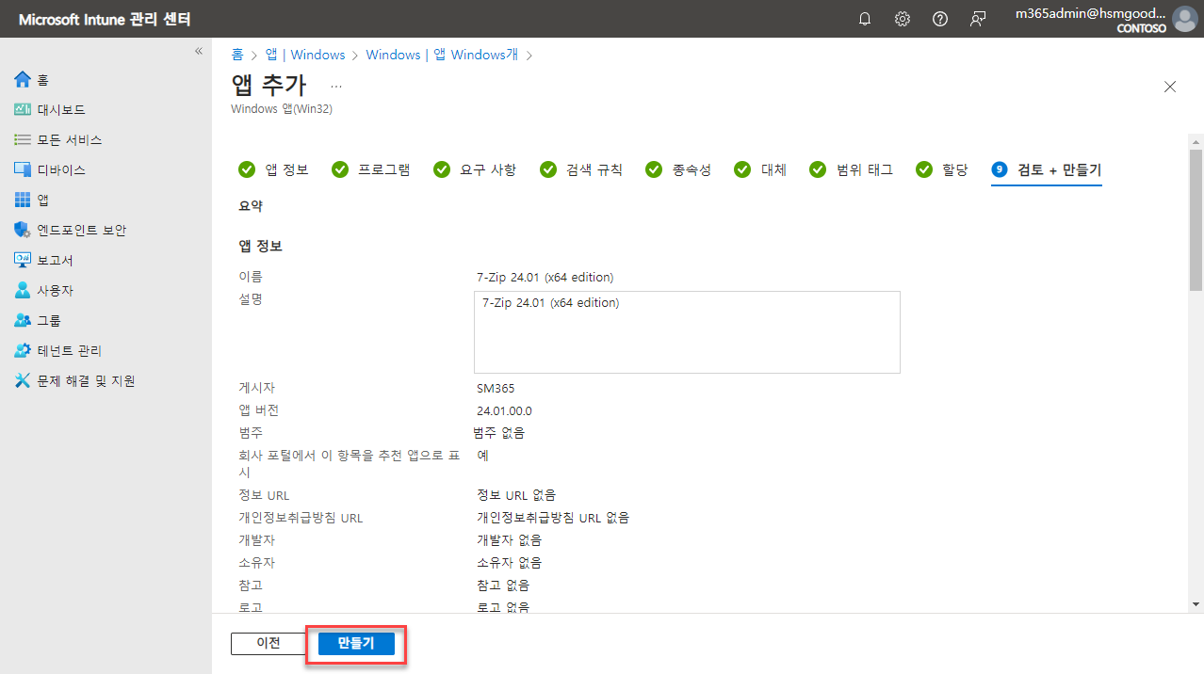Viewport: 1204px width, 674px height.
Task: Open notifications via the bell icon
Action: (x=864, y=18)
